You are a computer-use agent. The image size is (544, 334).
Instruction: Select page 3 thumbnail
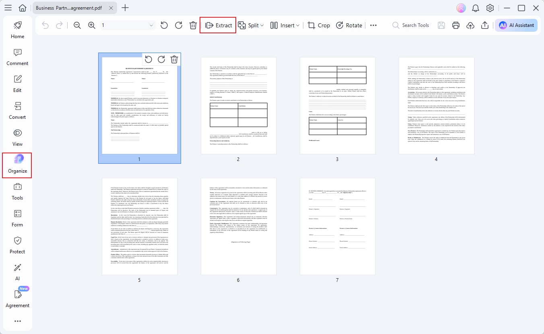tap(338, 106)
